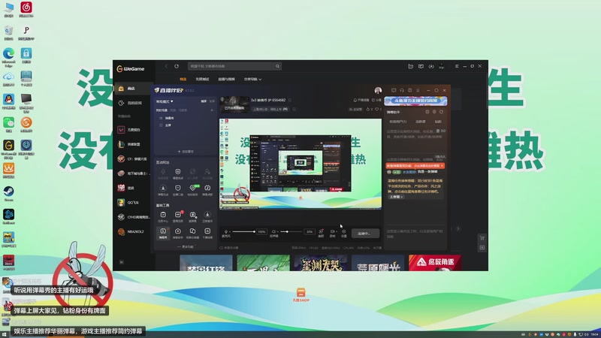Select the QQ飞车 game in sidebar

tap(134, 202)
